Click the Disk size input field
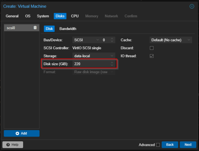This screenshot has width=199, height=151. tap(91, 64)
